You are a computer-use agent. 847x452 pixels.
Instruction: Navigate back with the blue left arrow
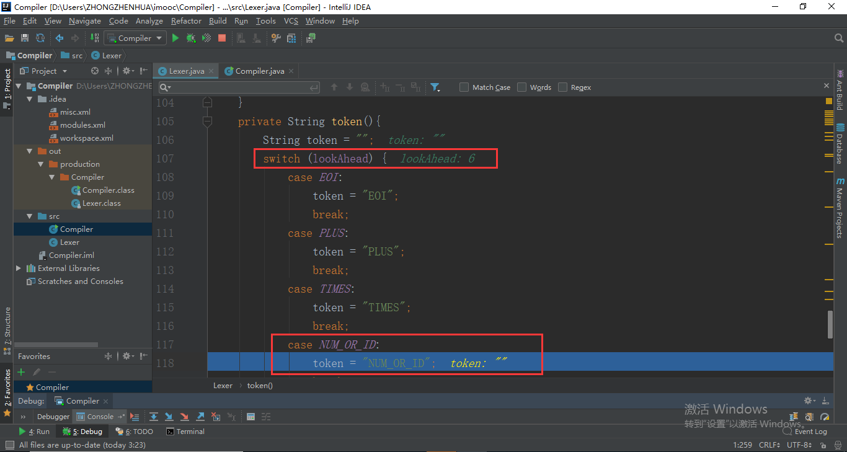[60, 38]
